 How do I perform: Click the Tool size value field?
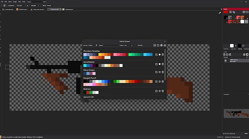click(26, 6)
